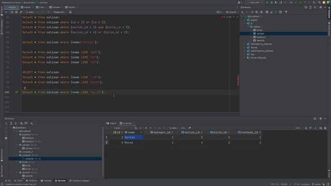Add new data source plus icon in Database panel
The height and width of the screenshot is (186, 331).
pos(243,12)
